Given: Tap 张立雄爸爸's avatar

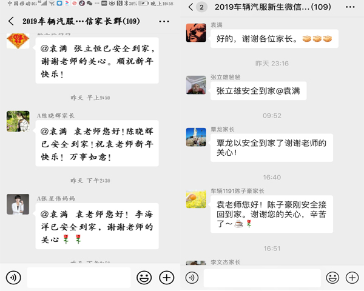Looking at the screenshot, I should pyautogui.click(x=196, y=85).
